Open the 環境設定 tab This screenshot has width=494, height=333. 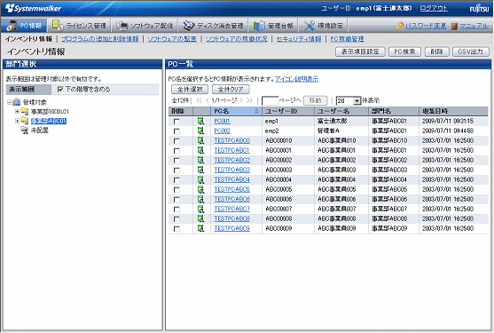pos(323,26)
